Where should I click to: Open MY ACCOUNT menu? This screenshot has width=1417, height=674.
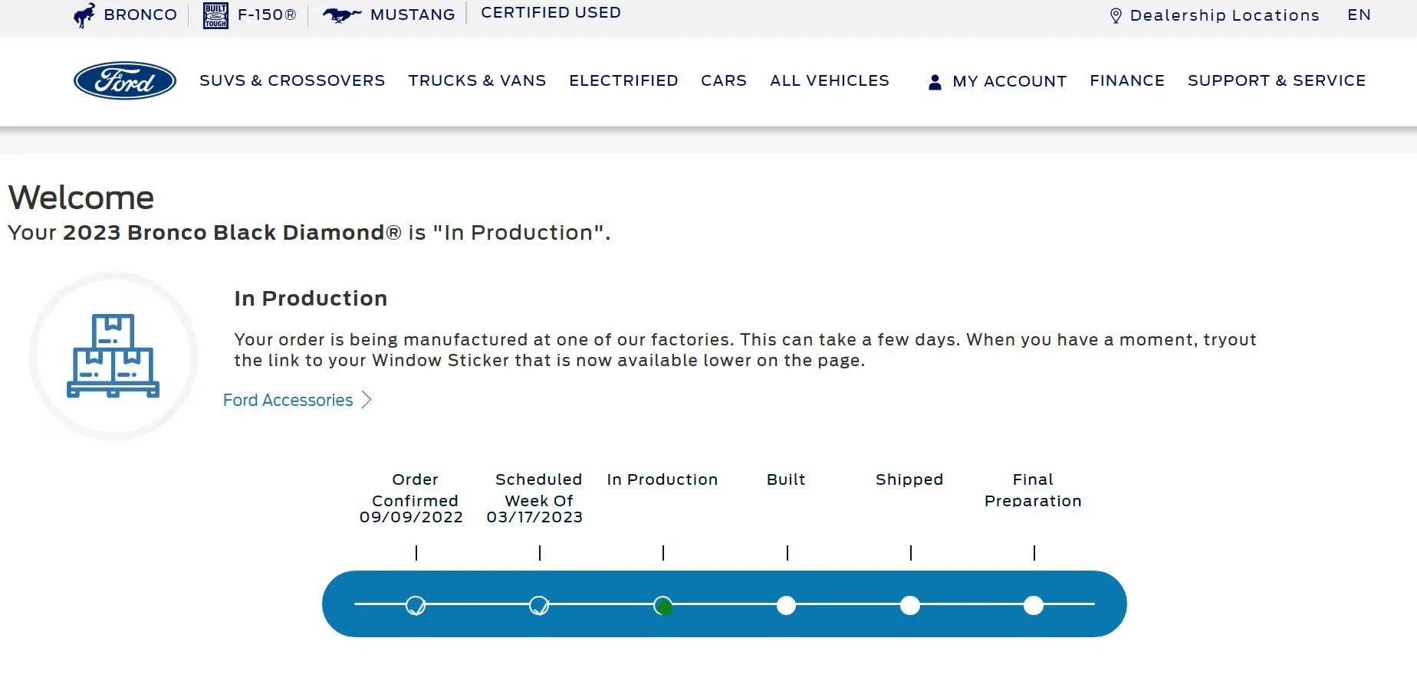coord(1009,81)
